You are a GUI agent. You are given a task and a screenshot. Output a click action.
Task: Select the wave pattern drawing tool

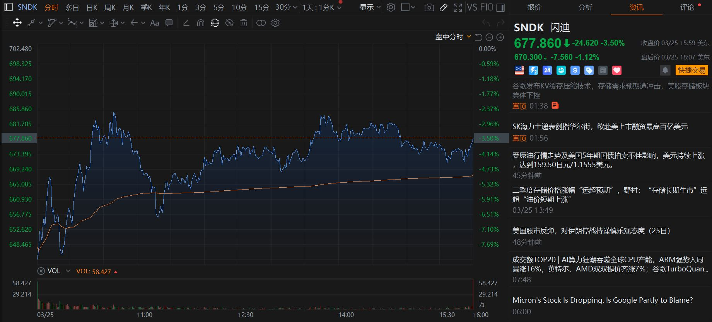click(72, 23)
